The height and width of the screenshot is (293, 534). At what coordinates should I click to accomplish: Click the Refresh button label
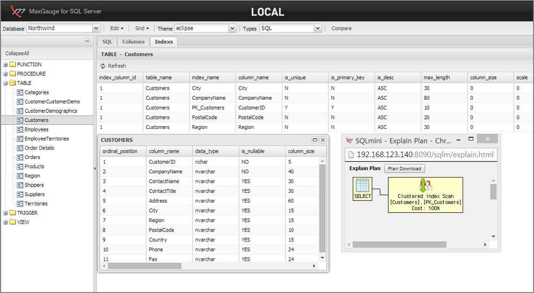tap(117, 66)
